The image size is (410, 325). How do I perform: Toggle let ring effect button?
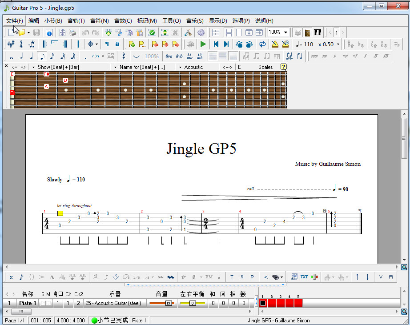pos(62,277)
